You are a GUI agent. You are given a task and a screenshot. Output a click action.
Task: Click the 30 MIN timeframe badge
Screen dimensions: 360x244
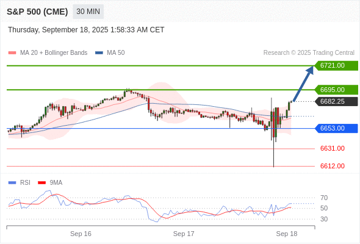pos(88,12)
